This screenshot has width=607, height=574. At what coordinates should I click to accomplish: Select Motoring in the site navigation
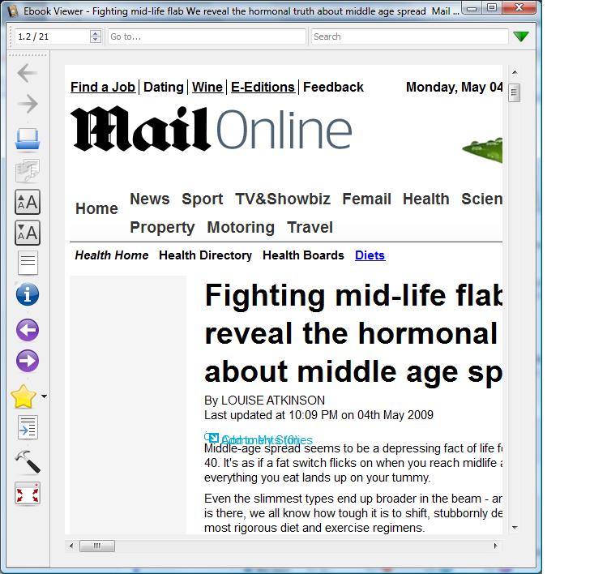241,227
